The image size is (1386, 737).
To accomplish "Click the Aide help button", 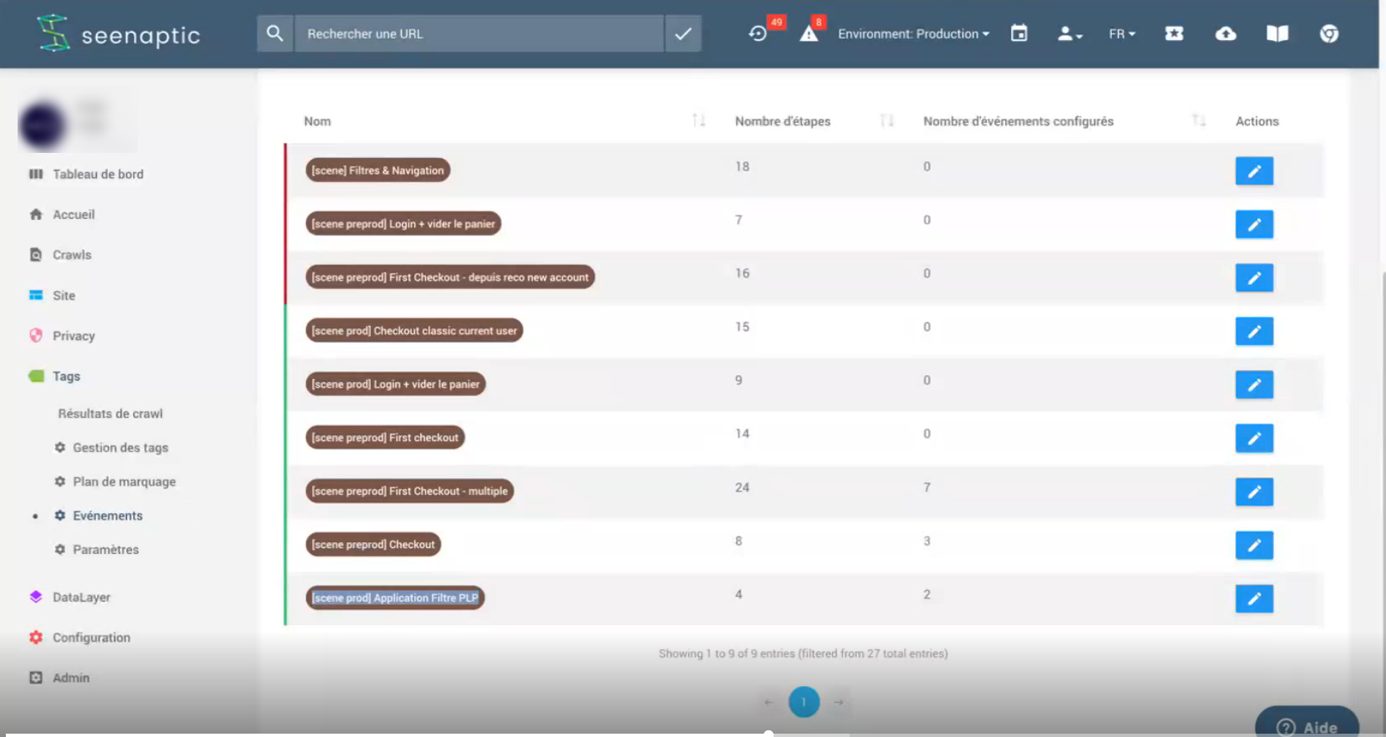I will (x=1307, y=726).
